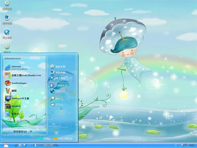Open the My Documents desktop icon
Screen dimensions: 197x148
[7, 5]
